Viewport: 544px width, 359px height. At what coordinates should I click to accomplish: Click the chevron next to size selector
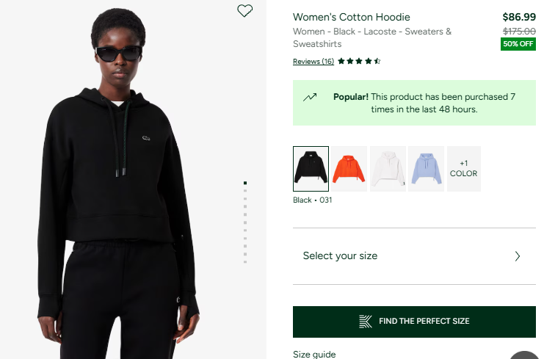[x=517, y=256]
